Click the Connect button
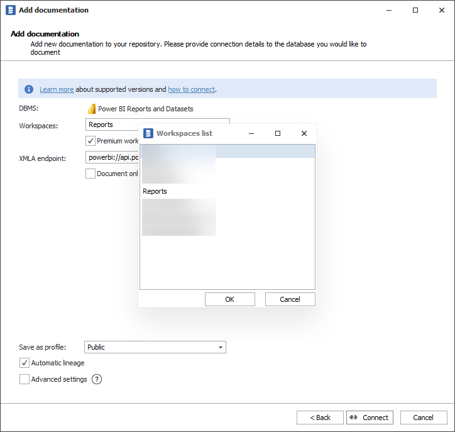 pos(370,418)
